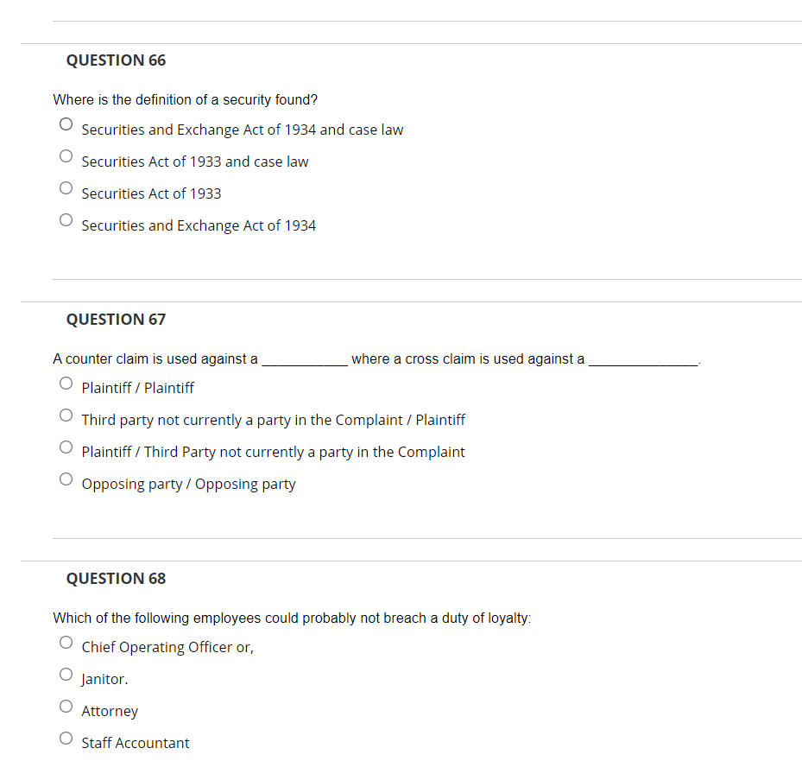Click the QUESTION 66 heading

(116, 60)
